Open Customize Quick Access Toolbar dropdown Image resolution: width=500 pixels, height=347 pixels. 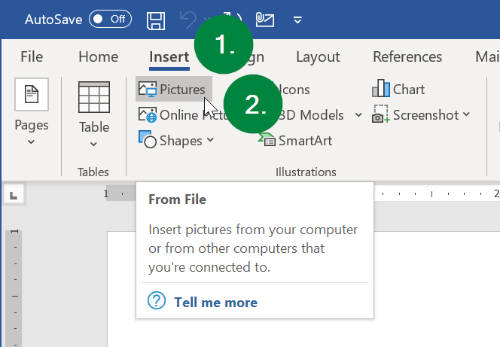[x=297, y=20]
